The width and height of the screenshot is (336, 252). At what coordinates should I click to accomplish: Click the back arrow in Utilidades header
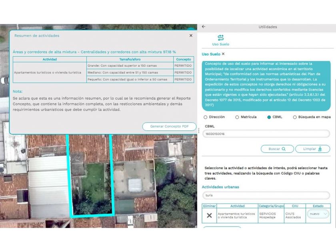click(204, 27)
